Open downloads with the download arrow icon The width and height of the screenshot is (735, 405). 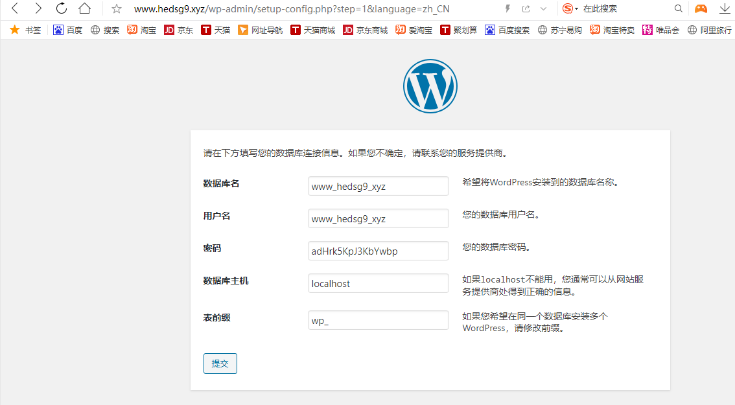725,8
